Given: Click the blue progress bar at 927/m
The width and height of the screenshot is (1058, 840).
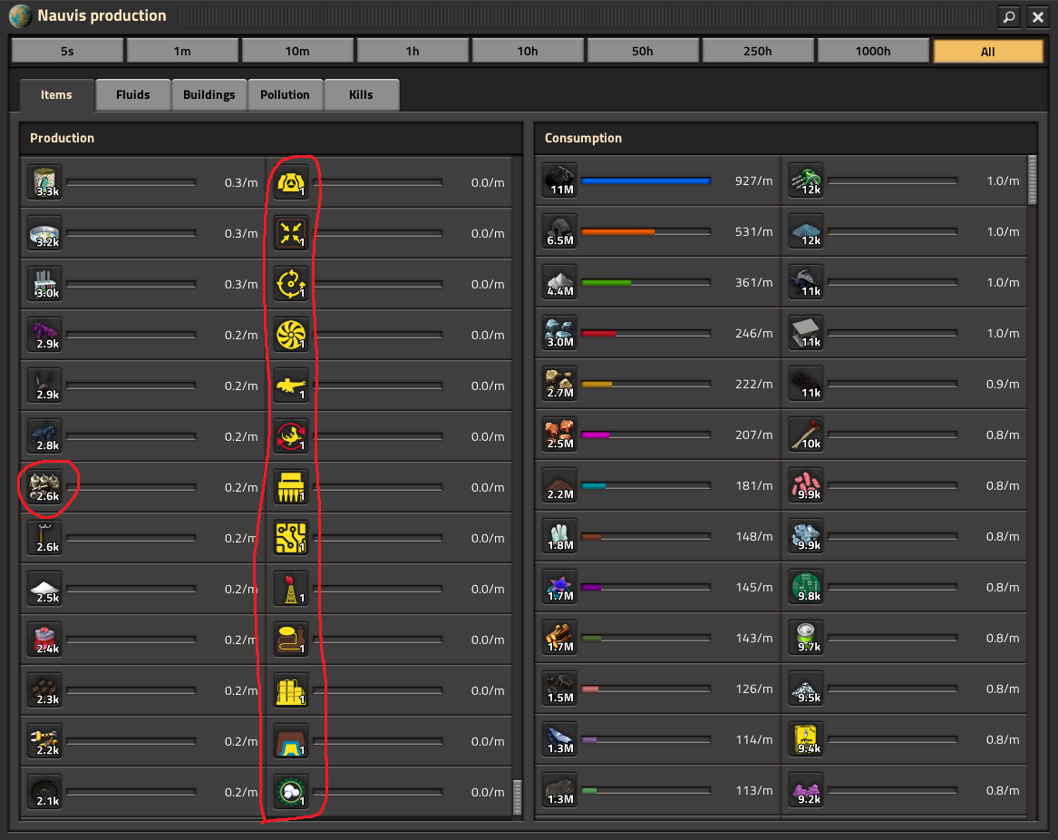Looking at the screenshot, I should [645, 181].
